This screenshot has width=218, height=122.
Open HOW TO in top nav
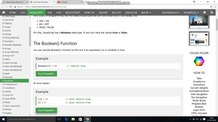(x=89, y=13)
